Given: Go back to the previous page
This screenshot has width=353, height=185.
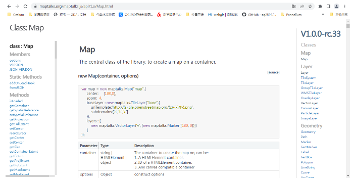Looking at the screenshot, I should coord(9,6).
